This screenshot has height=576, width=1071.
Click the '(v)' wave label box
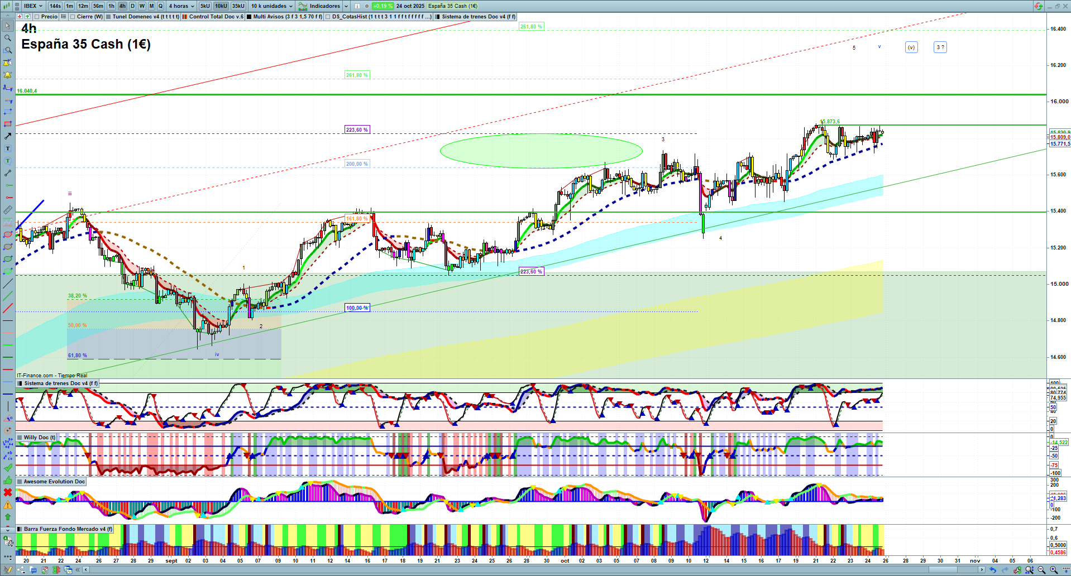(x=911, y=47)
